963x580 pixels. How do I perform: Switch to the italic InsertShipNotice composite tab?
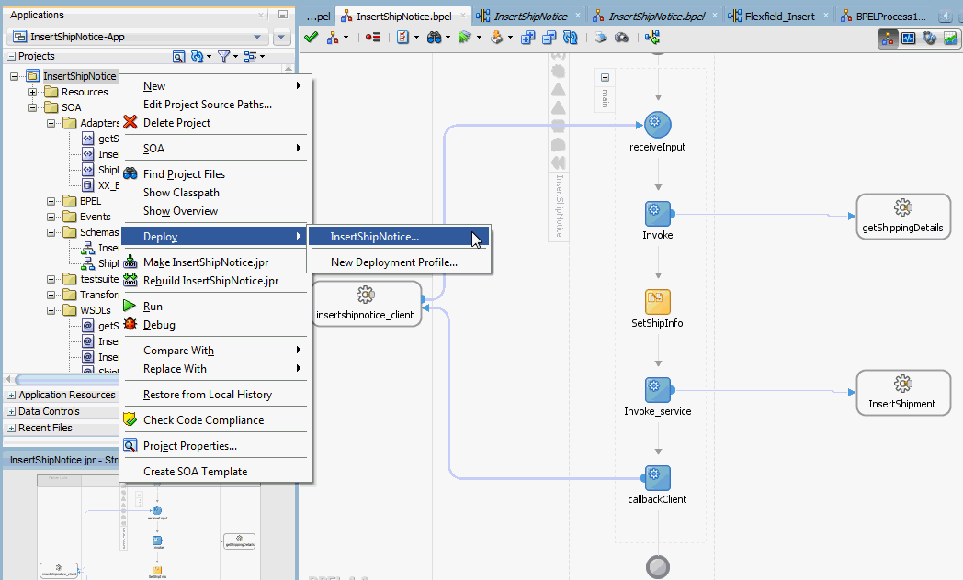point(530,17)
